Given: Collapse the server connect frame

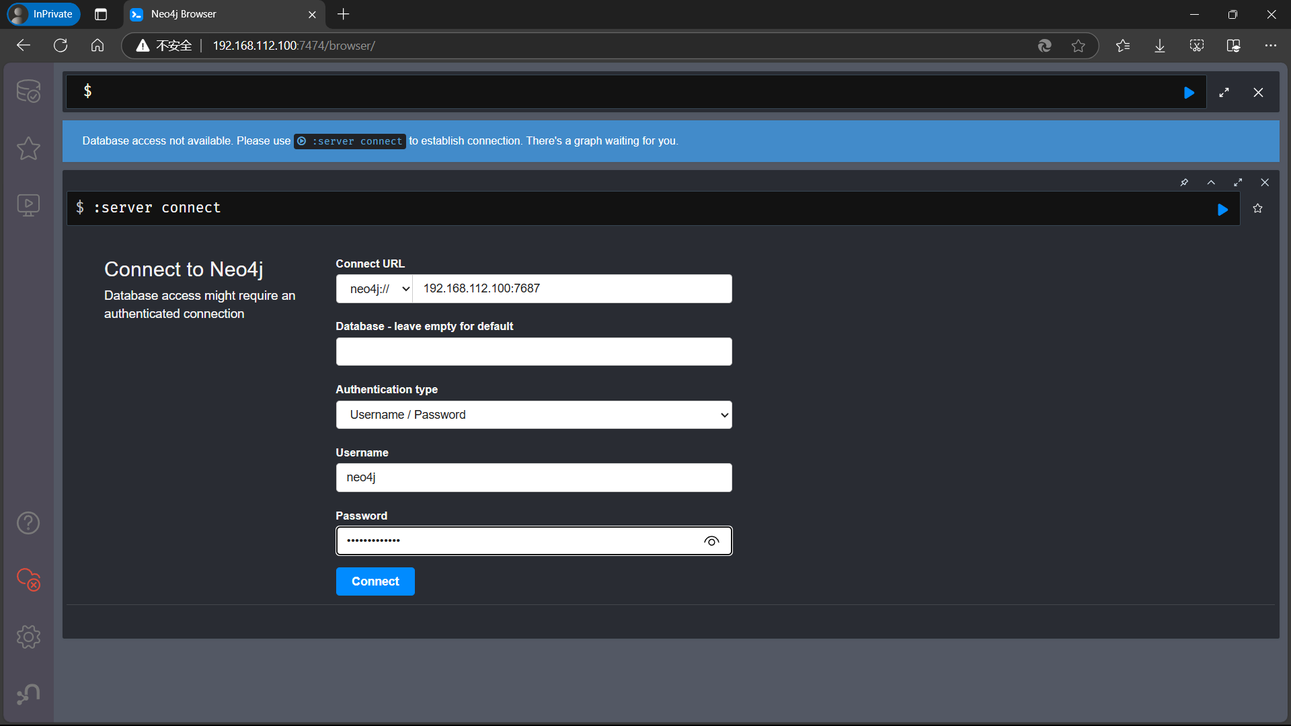Looking at the screenshot, I should click(1211, 182).
